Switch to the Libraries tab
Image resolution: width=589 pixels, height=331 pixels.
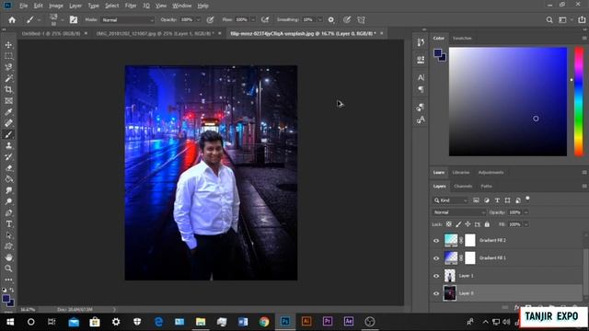(x=461, y=173)
